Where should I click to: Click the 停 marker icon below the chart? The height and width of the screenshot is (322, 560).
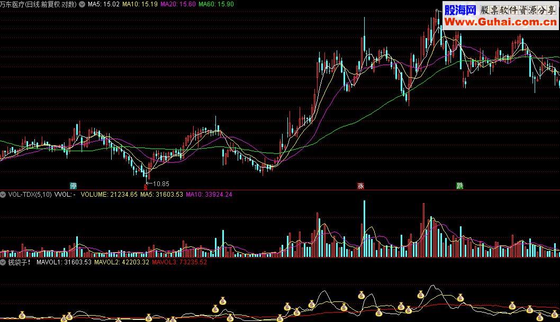point(73,186)
